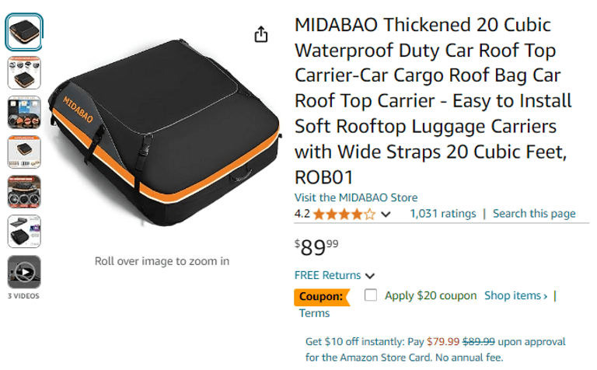Visit the MIDABAO Store link
Viewport: 597px width, 370px height.
pyautogui.click(x=355, y=197)
